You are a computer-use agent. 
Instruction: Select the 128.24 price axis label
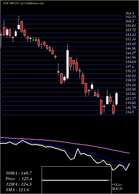131,85
